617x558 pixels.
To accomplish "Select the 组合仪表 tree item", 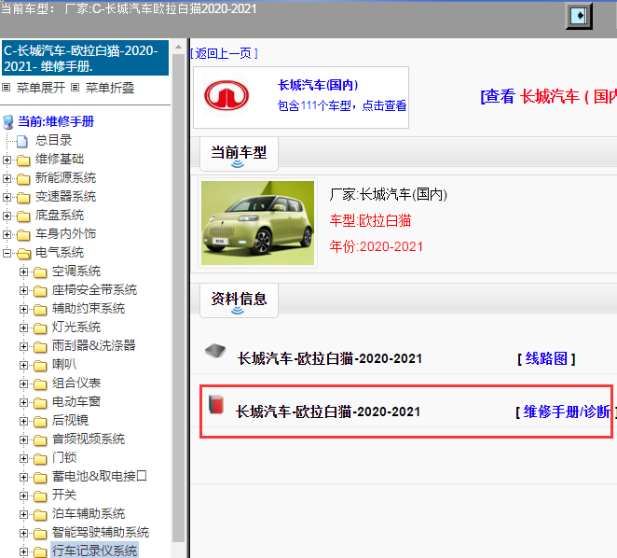I will [76, 383].
